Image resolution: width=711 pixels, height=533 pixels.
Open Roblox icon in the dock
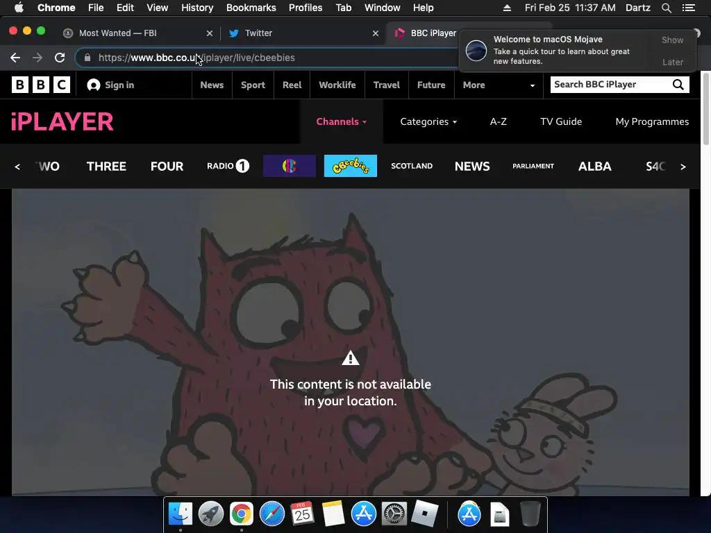425,514
